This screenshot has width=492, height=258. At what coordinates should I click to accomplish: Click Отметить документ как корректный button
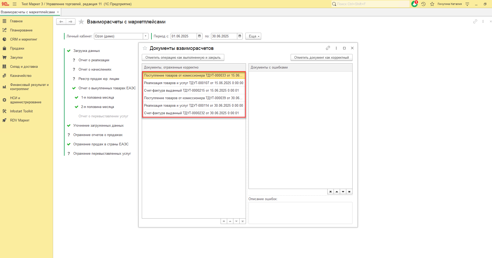[x=321, y=58]
